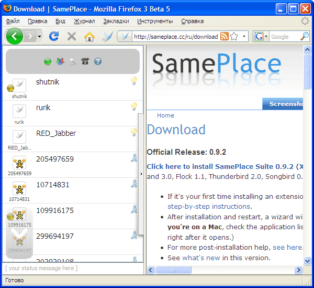Viewport: 314px width, 288px height.
Task: Open the Журнал menu
Action: click(84, 21)
